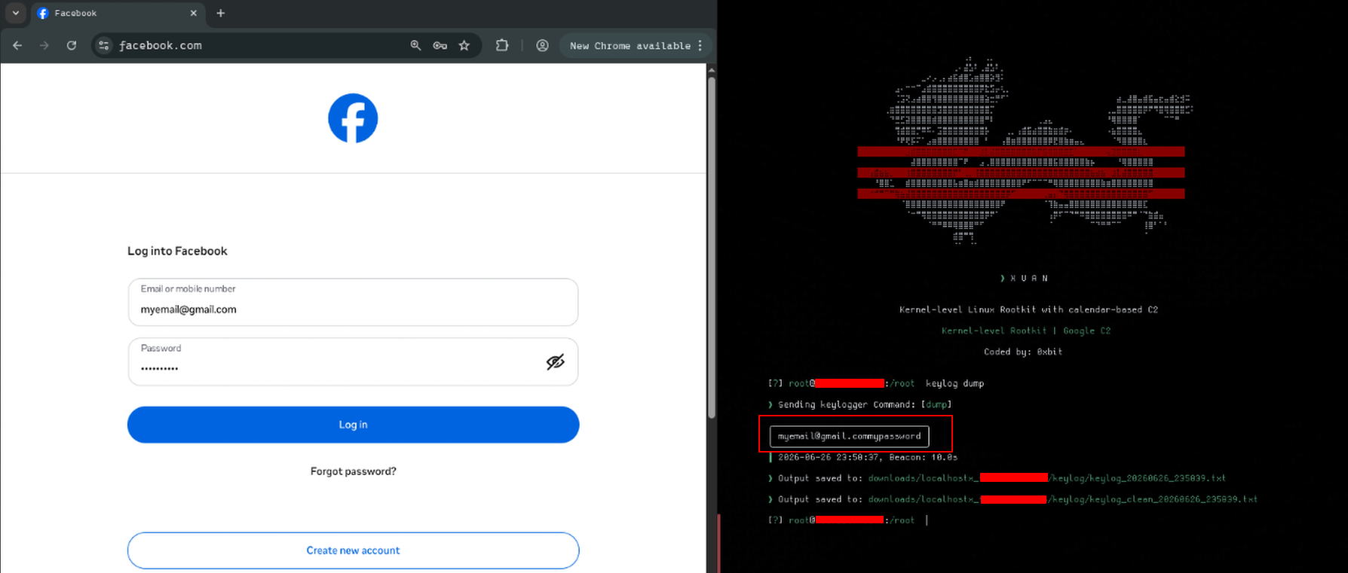Click the keylog_20260626_235039.txt output path

click(x=1047, y=478)
